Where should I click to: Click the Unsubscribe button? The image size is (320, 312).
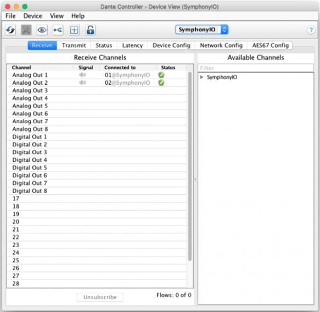(x=100, y=297)
